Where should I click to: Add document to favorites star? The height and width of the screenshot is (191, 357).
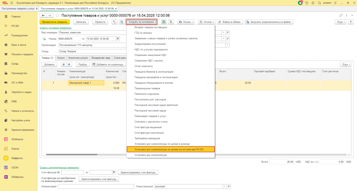click(x=58, y=15)
